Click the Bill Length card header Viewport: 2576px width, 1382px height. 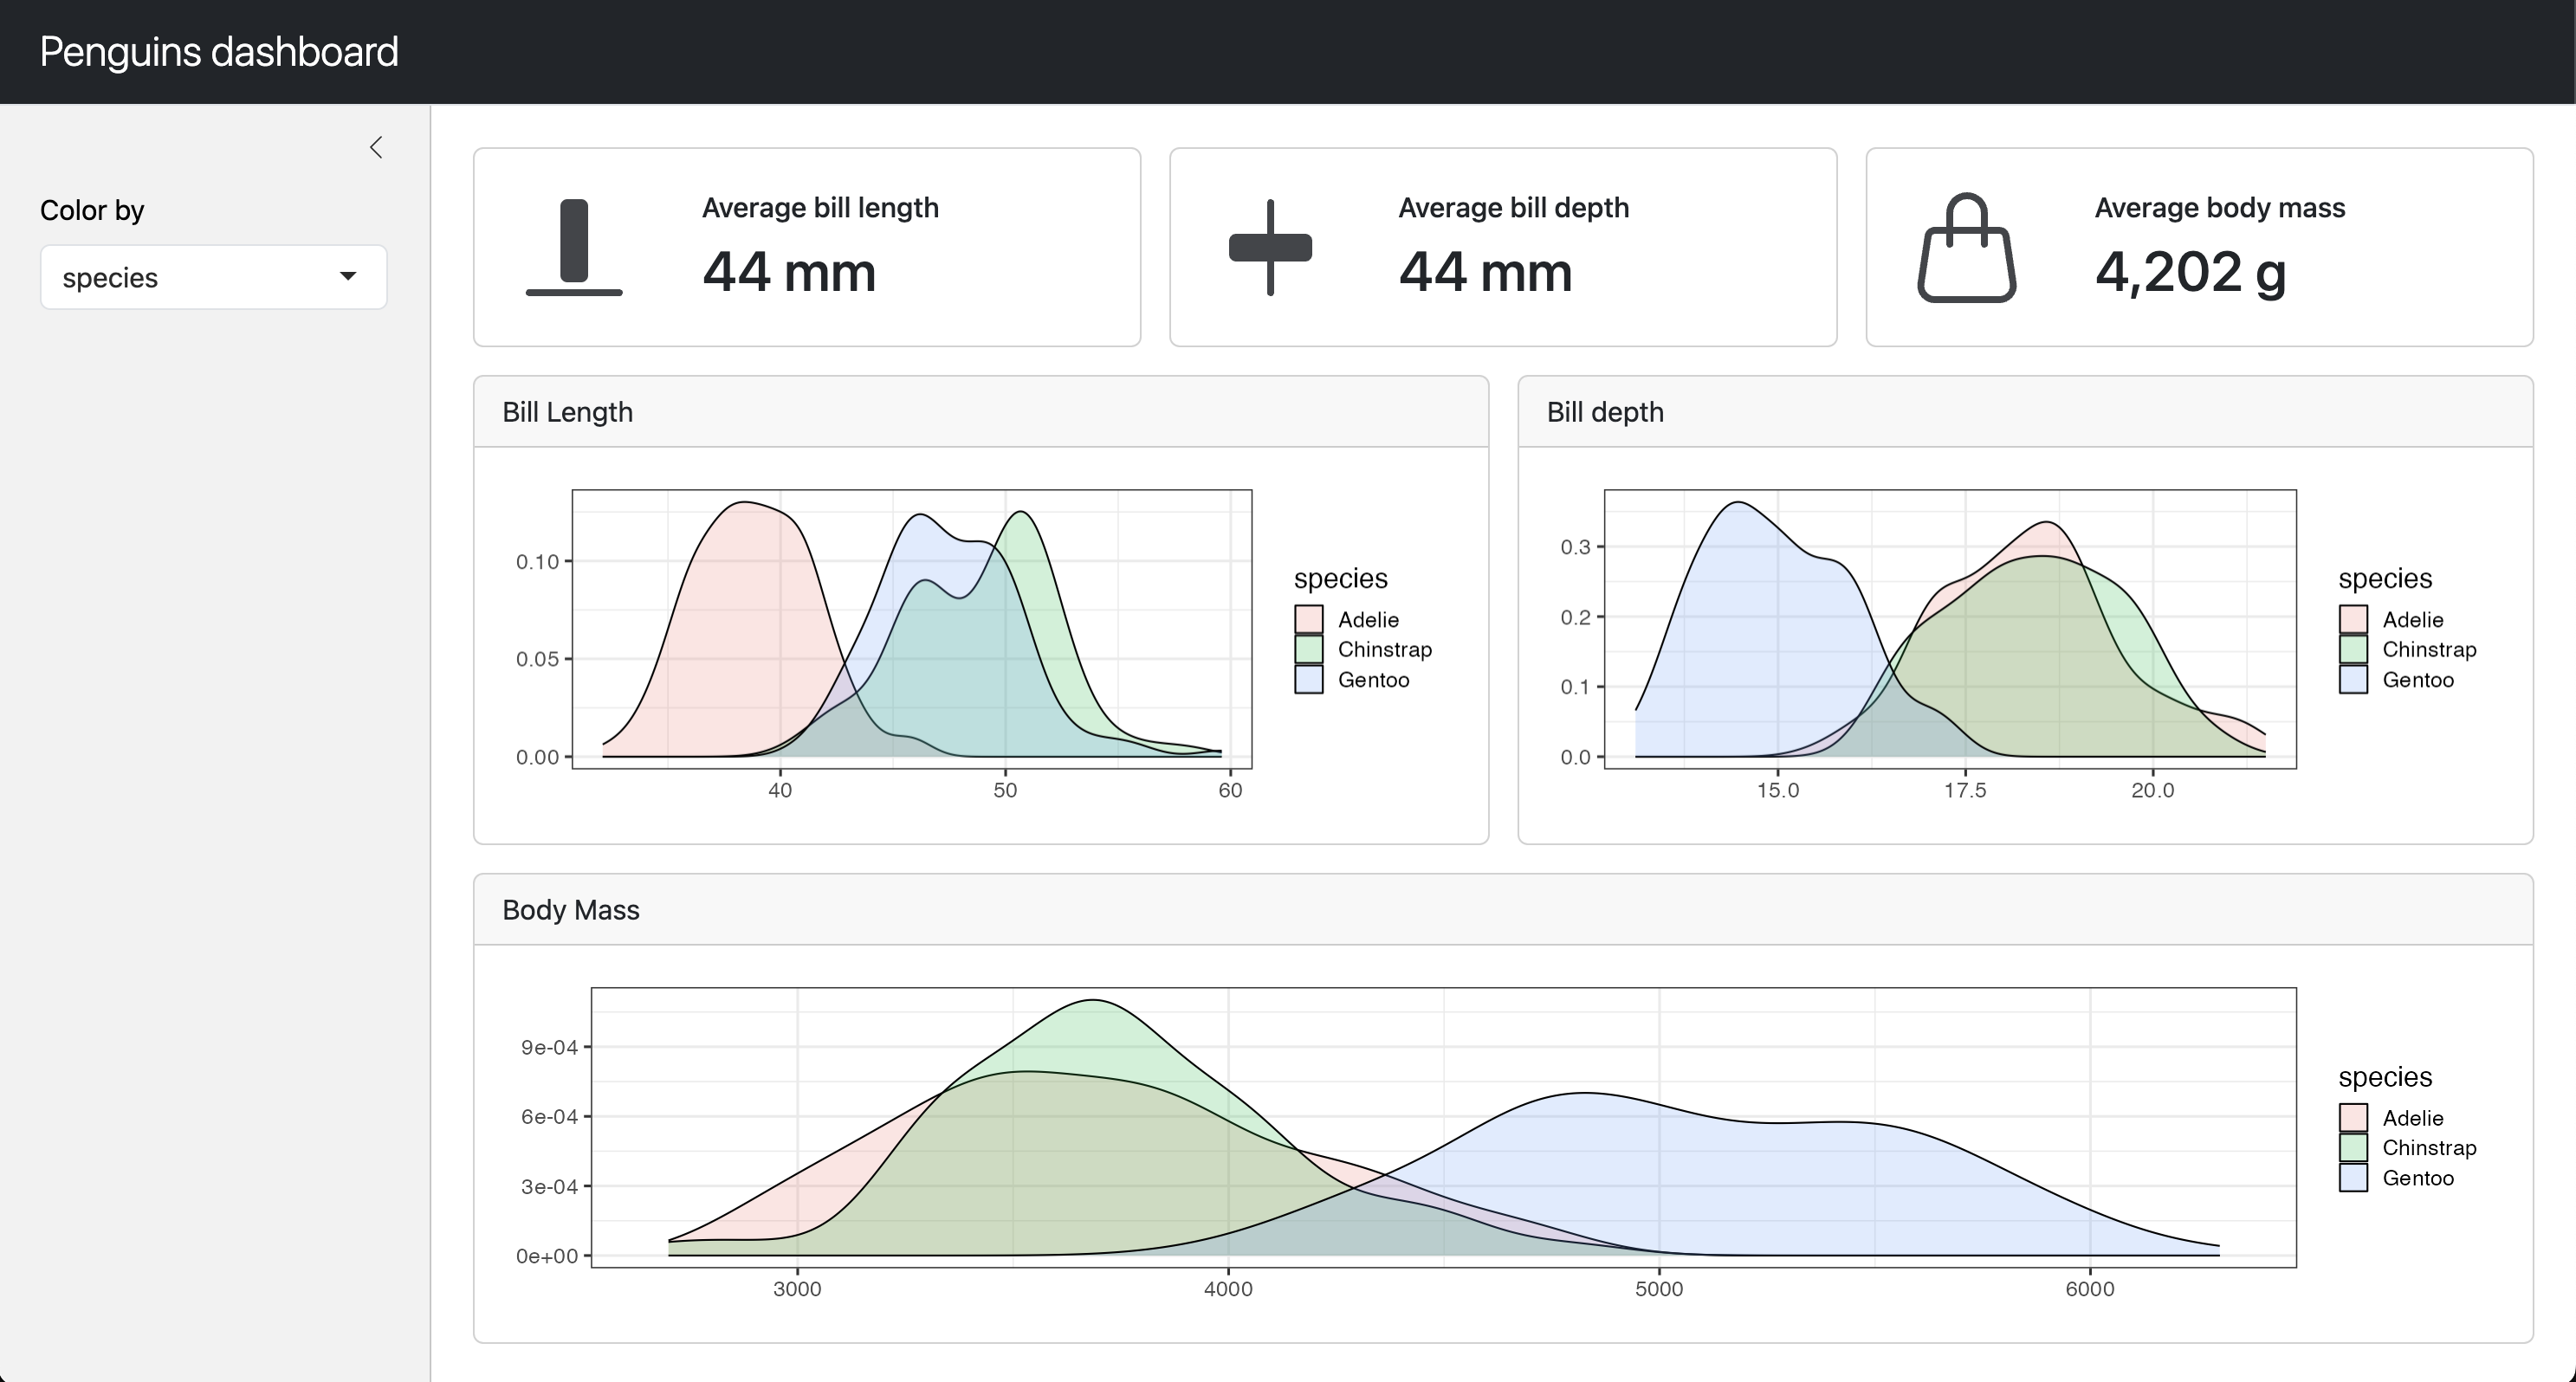567,412
